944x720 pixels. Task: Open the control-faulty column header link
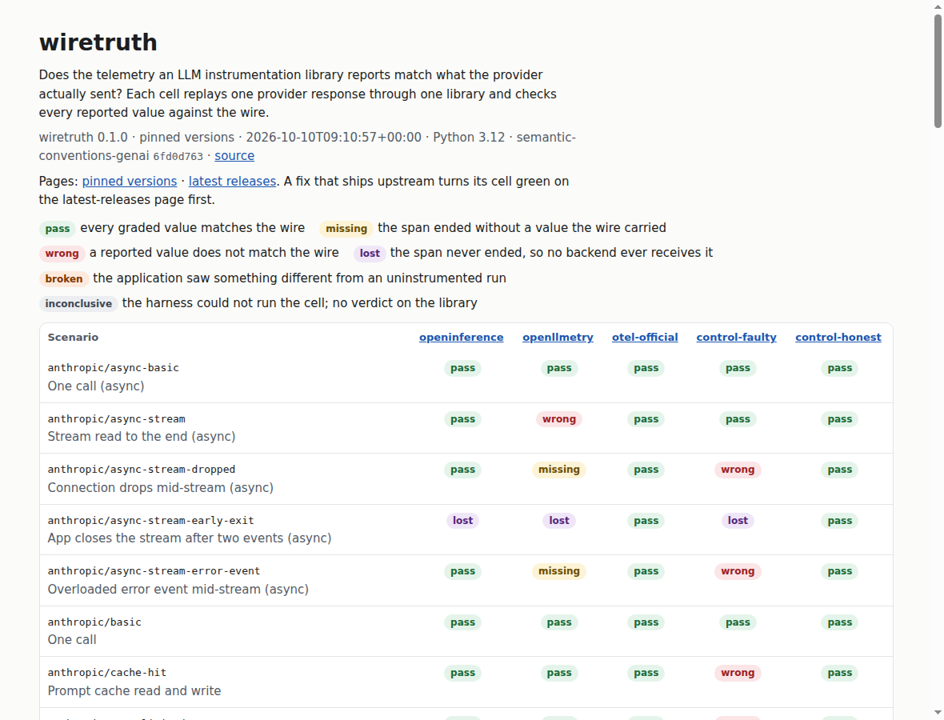pyautogui.click(x=736, y=337)
